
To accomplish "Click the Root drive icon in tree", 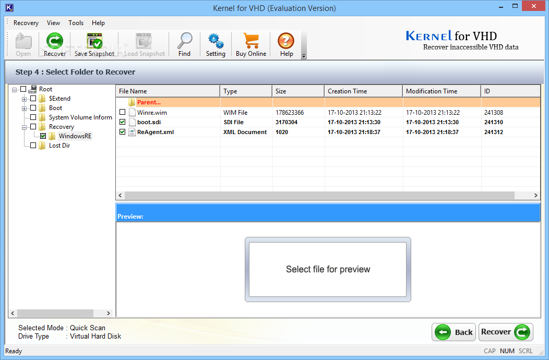I will tap(32, 89).
